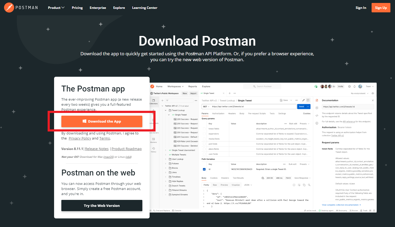Viewport: 395px width, 227px height.
Task: Open the No environment dropdown
Action: [360, 93]
